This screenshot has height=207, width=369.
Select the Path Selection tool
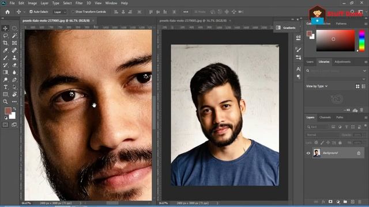click(14, 87)
